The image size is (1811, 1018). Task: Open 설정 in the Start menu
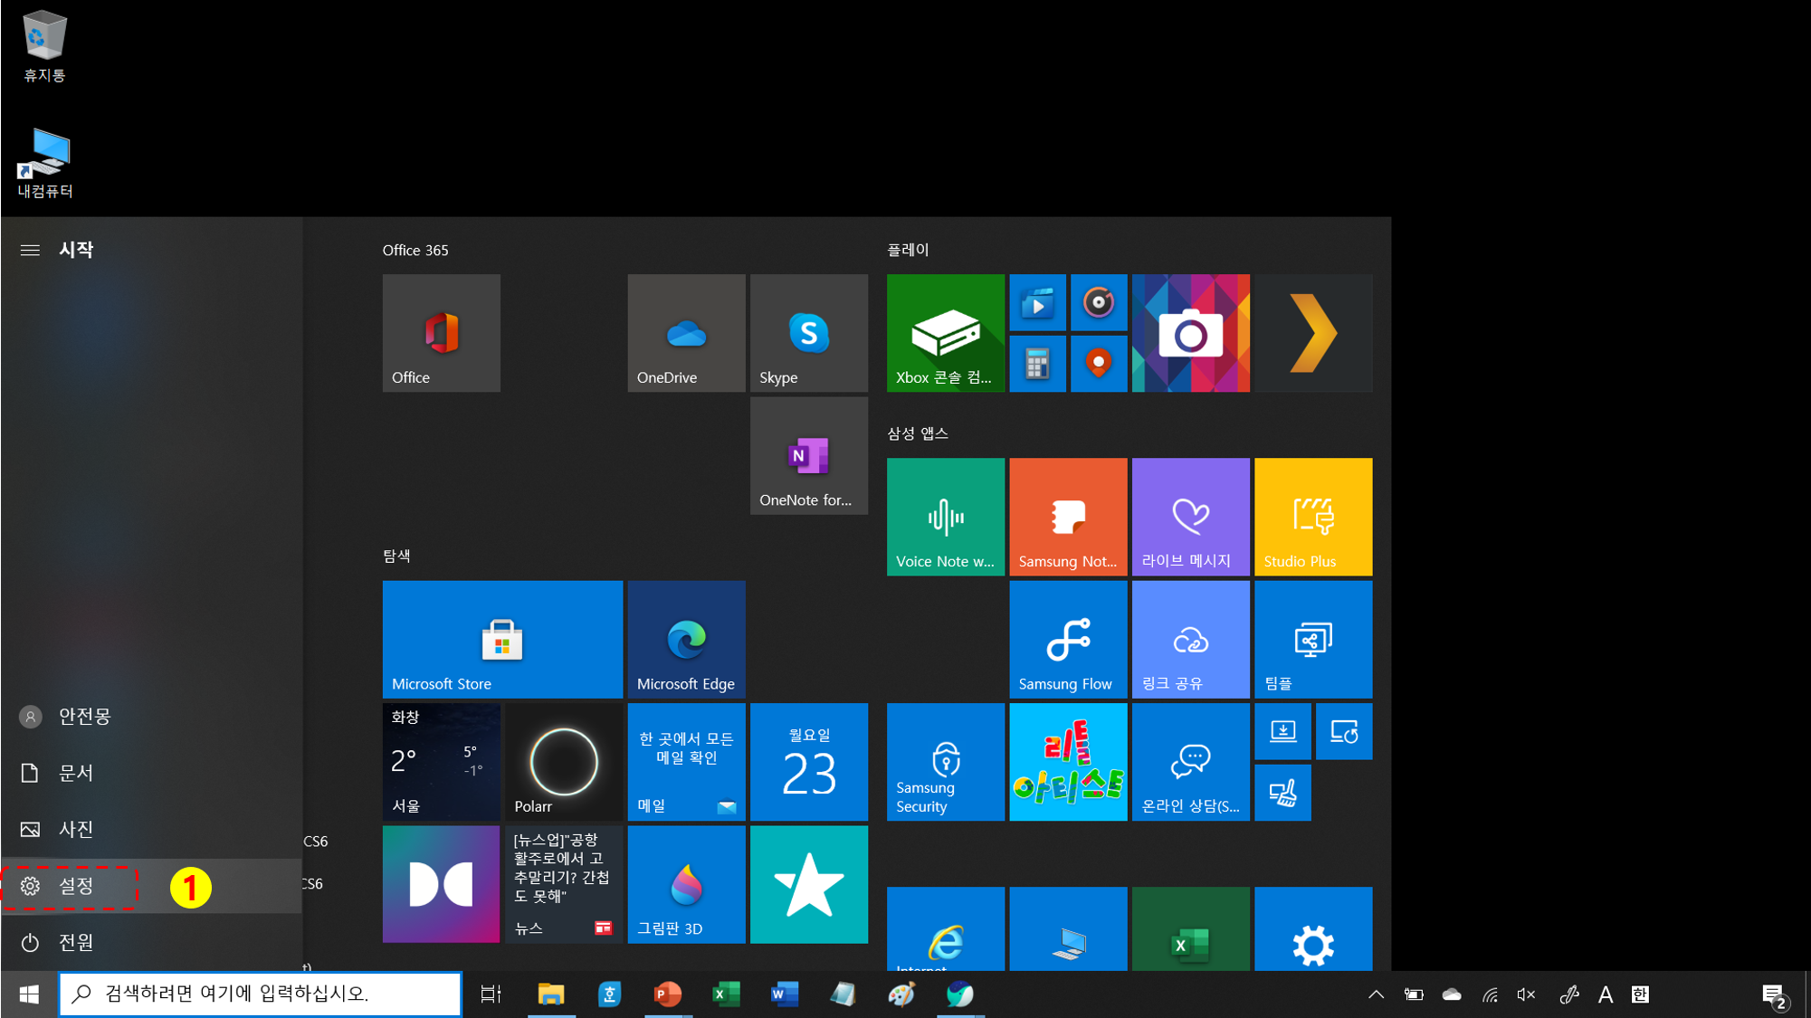(x=76, y=886)
